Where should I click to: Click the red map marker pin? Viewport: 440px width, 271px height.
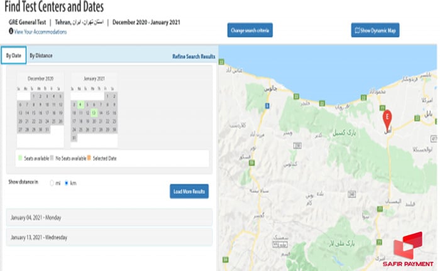(387, 117)
